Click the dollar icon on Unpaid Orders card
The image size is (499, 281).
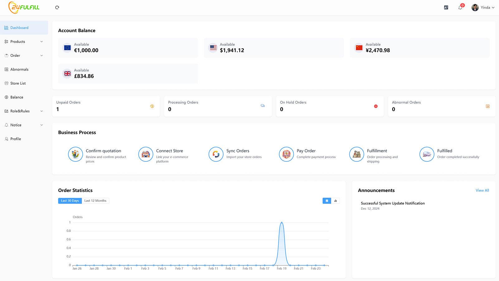point(152,106)
